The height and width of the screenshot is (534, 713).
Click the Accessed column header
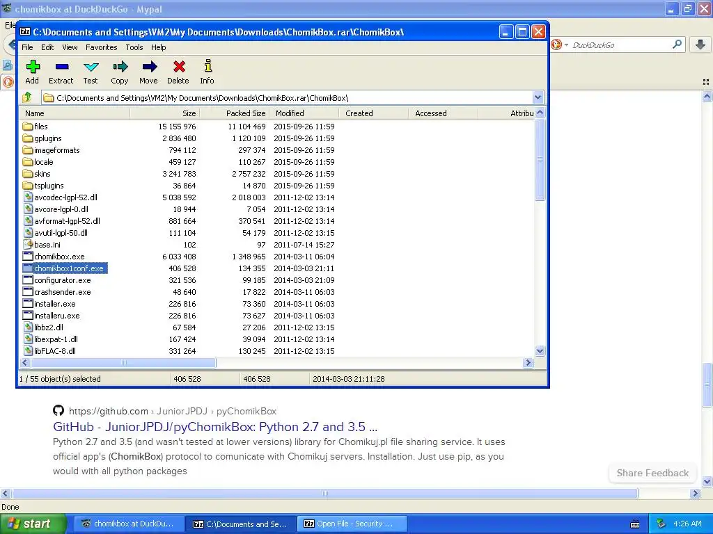point(443,113)
